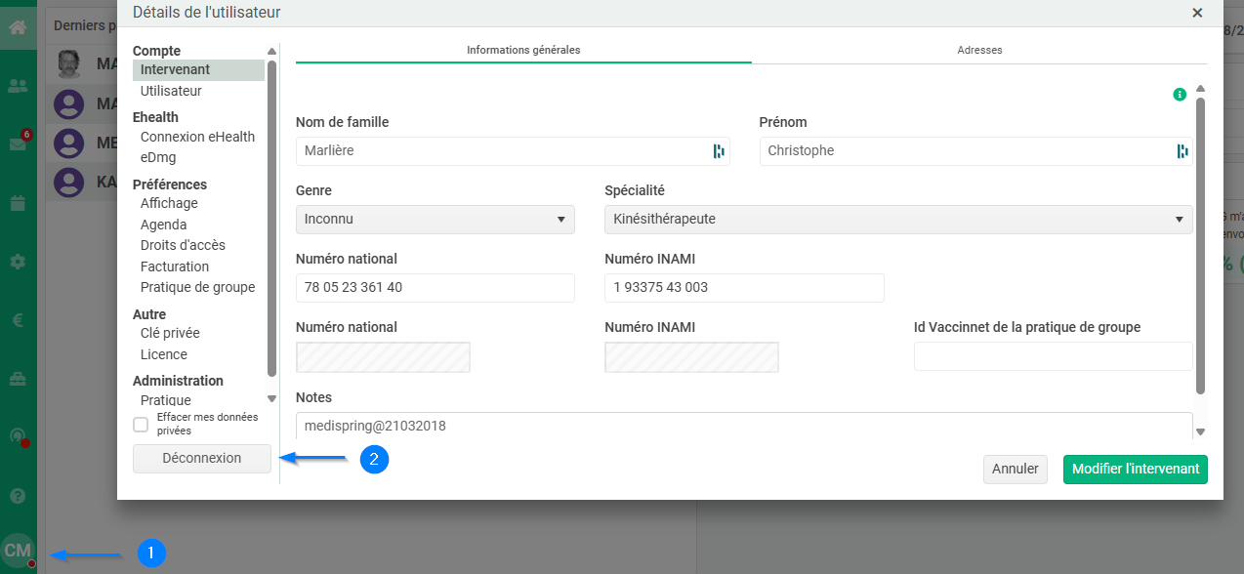Click the Déconnexion button
1244x574 pixels.
click(x=202, y=459)
